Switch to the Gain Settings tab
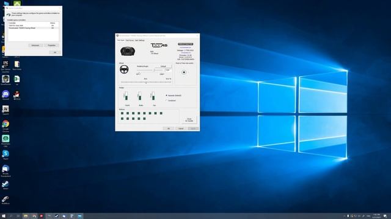 [x=140, y=40]
